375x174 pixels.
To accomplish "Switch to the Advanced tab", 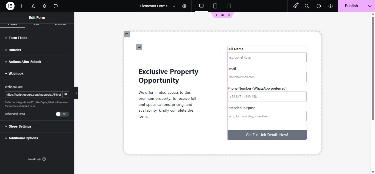I will pos(60,24).
